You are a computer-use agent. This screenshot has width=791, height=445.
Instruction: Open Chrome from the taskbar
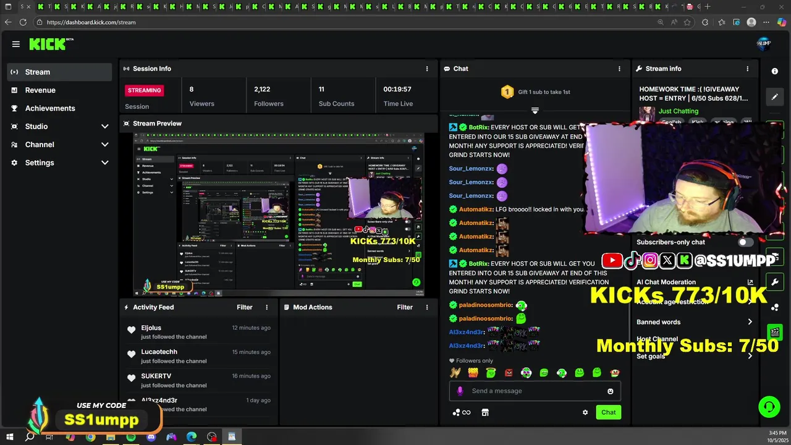[90, 437]
